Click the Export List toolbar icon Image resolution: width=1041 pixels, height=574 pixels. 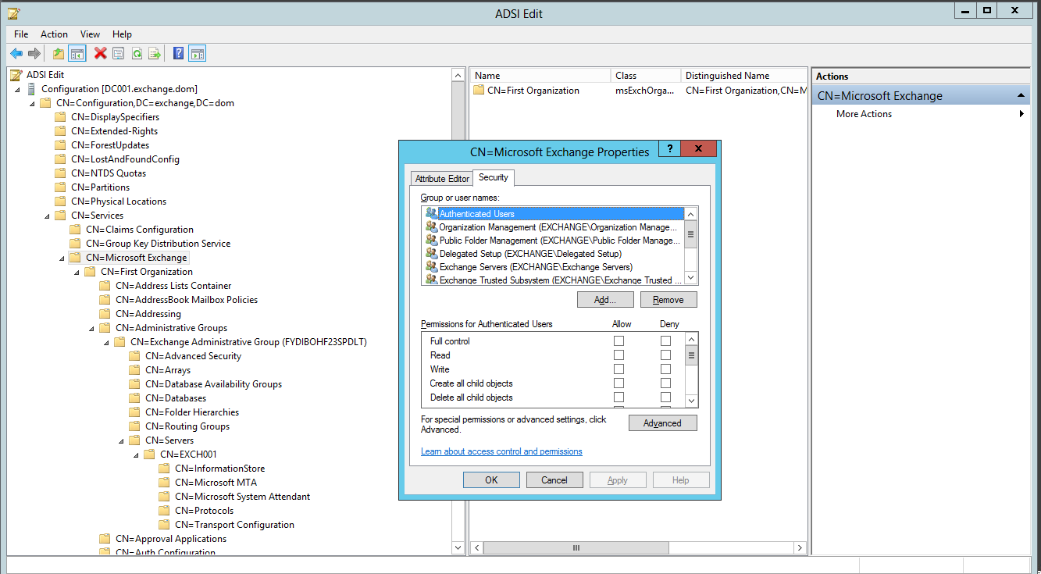pos(155,54)
